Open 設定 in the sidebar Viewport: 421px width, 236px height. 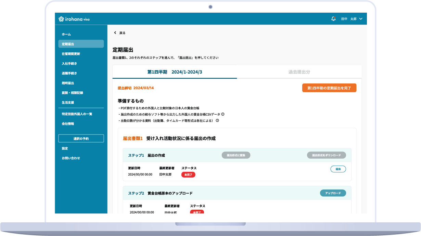65,148
